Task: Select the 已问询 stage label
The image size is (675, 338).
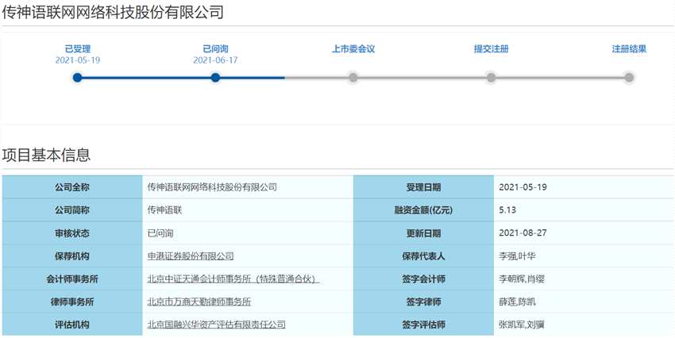Action: pyautogui.click(x=216, y=49)
